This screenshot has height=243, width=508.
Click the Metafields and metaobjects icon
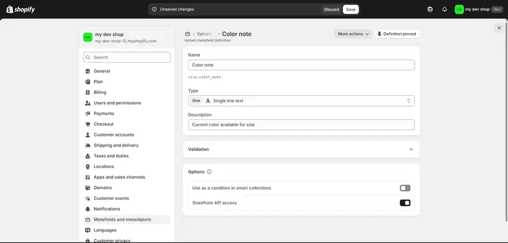pyautogui.click(x=88, y=220)
